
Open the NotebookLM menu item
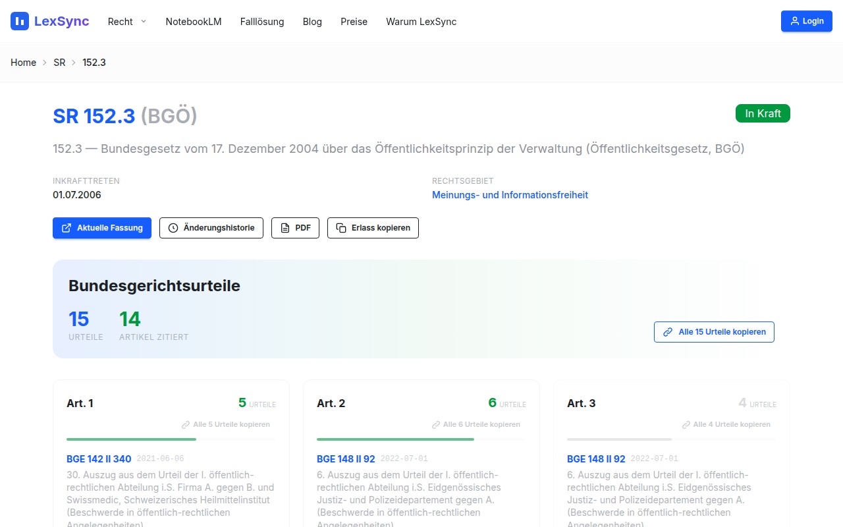[x=194, y=22]
